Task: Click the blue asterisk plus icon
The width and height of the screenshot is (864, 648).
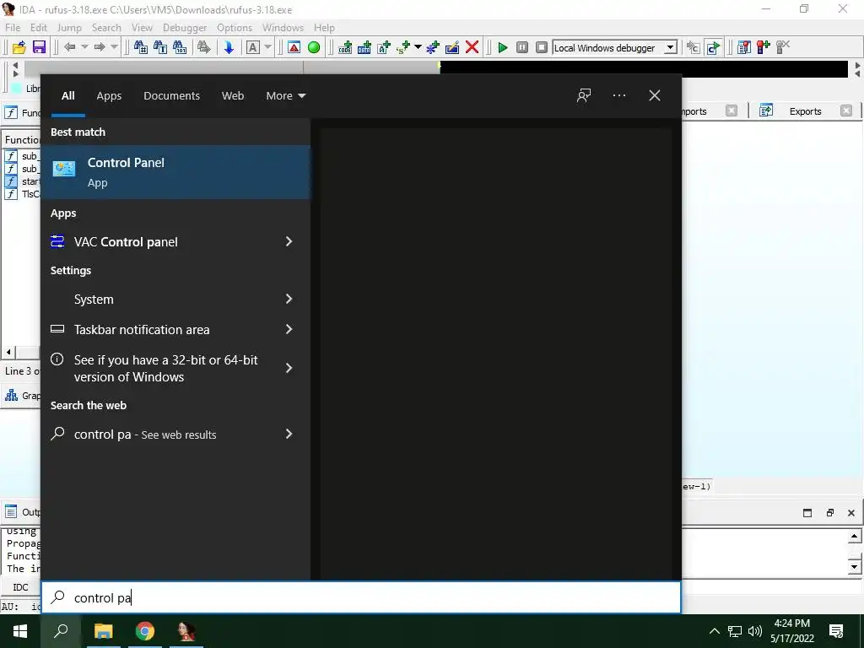Action: coord(433,47)
